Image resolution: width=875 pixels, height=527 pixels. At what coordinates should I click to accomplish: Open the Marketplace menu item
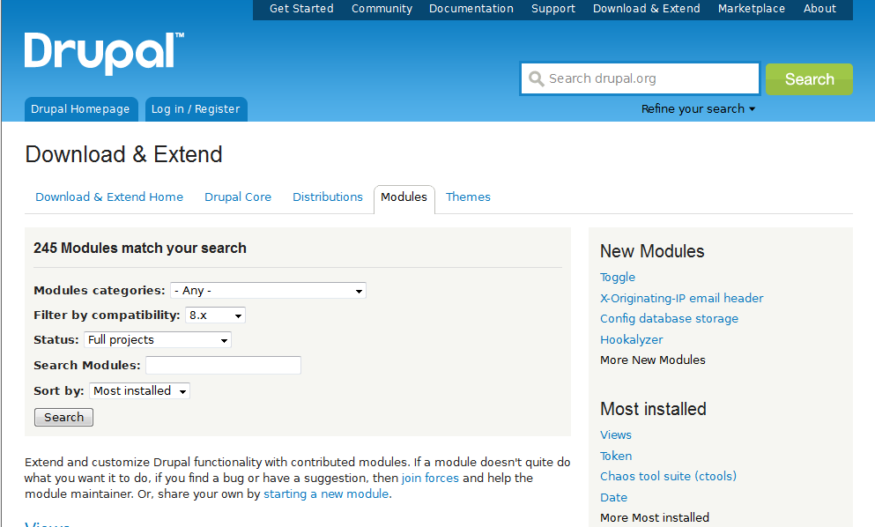pyautogui.click(x=751, y=9)
